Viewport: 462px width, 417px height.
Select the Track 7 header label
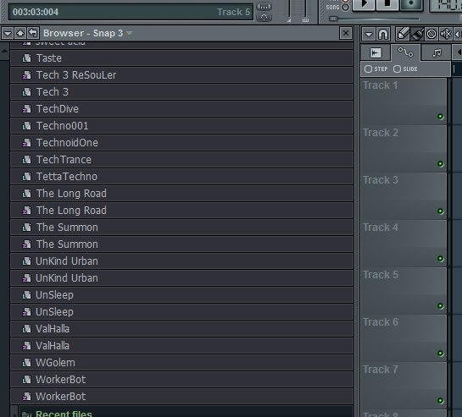point(381,370)
